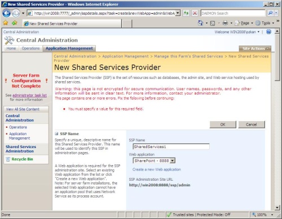The width and height of the screenshot is (282, 219).
Task: Click the OK button
Action: tap(223, 124)
